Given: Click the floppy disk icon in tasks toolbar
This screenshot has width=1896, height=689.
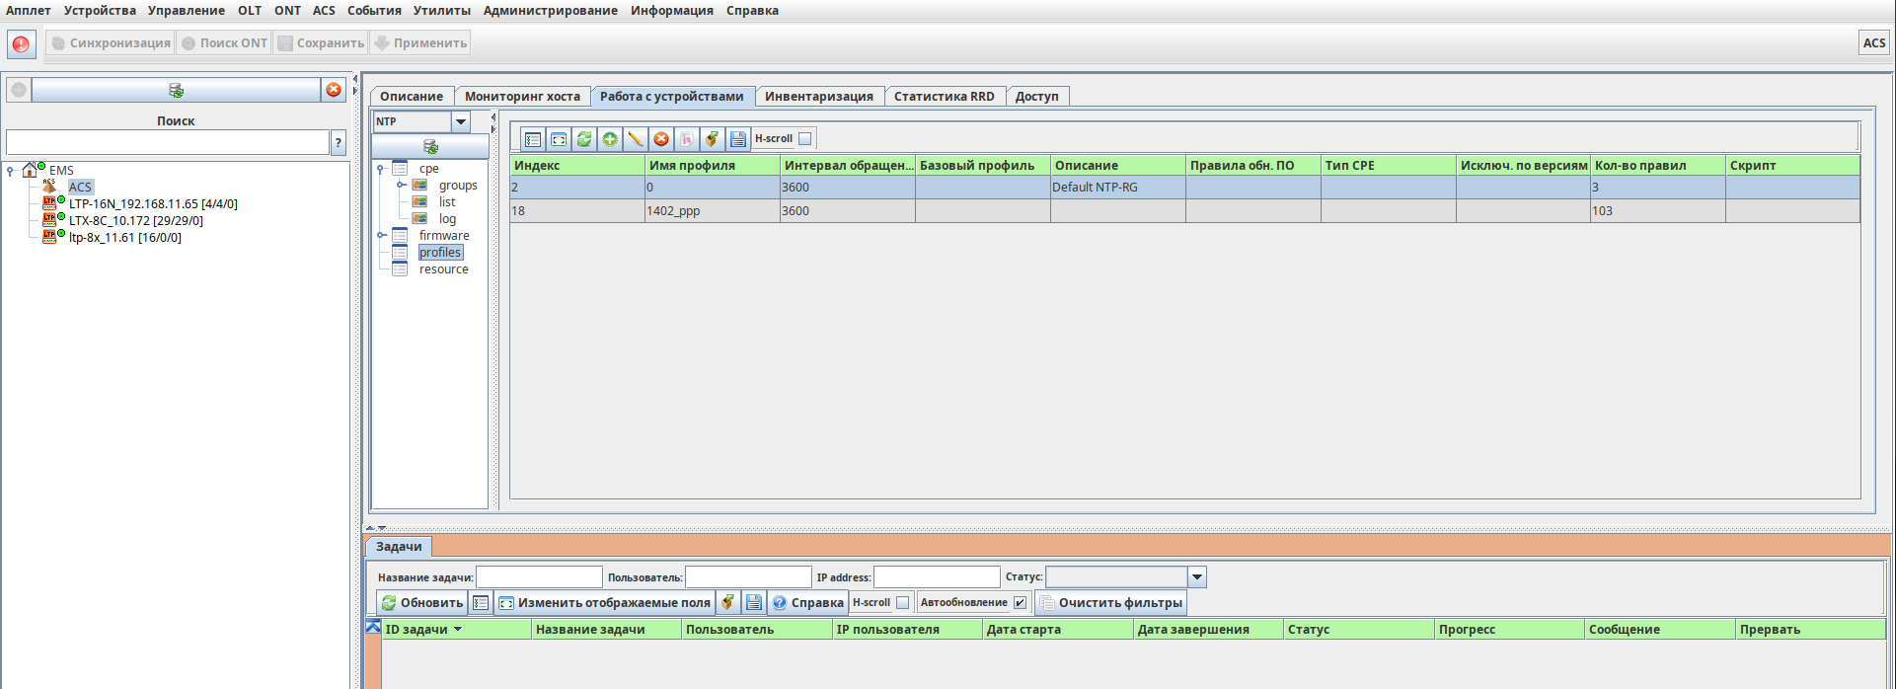Looking at the screenshot, I should [754, 602].
